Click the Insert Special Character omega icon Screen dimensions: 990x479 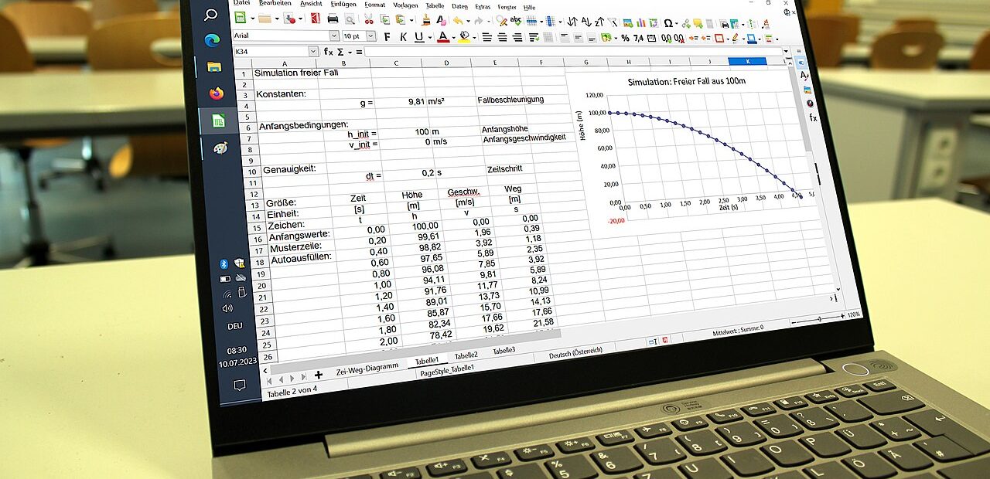pos(668,23)
